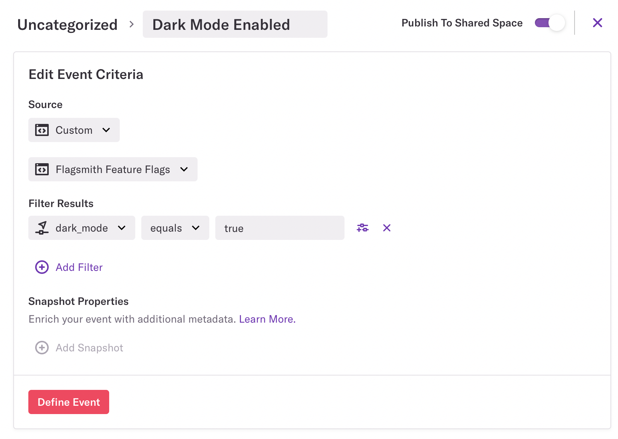The width and height of the screenshot is (618, 439).
Task: Edit the Dark Mode Enabled name field
Action: coord(235,25)
